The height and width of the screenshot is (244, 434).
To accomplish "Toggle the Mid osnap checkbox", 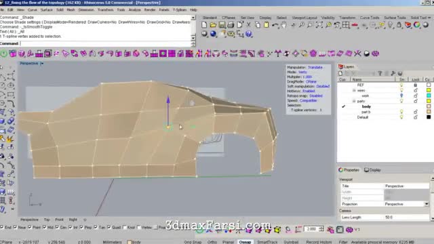I will [45, 227].
